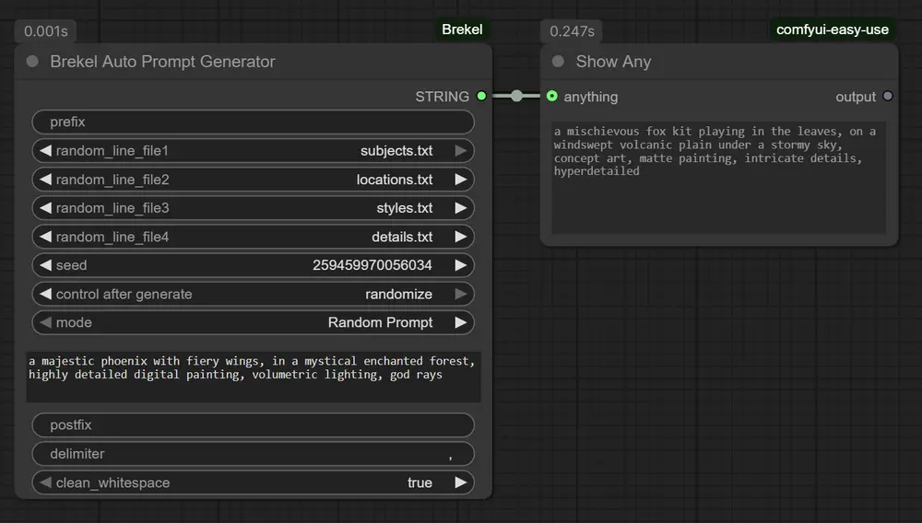This screenshot has width=922, height=523.
Task: Click the Brekel node source badge
Action: pyautogui.click(x=462, y=29)
